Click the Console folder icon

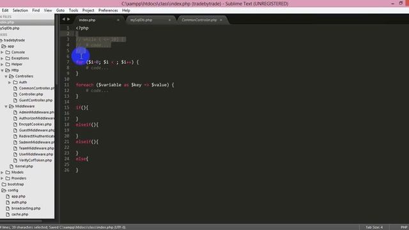(x=8, y=52)
